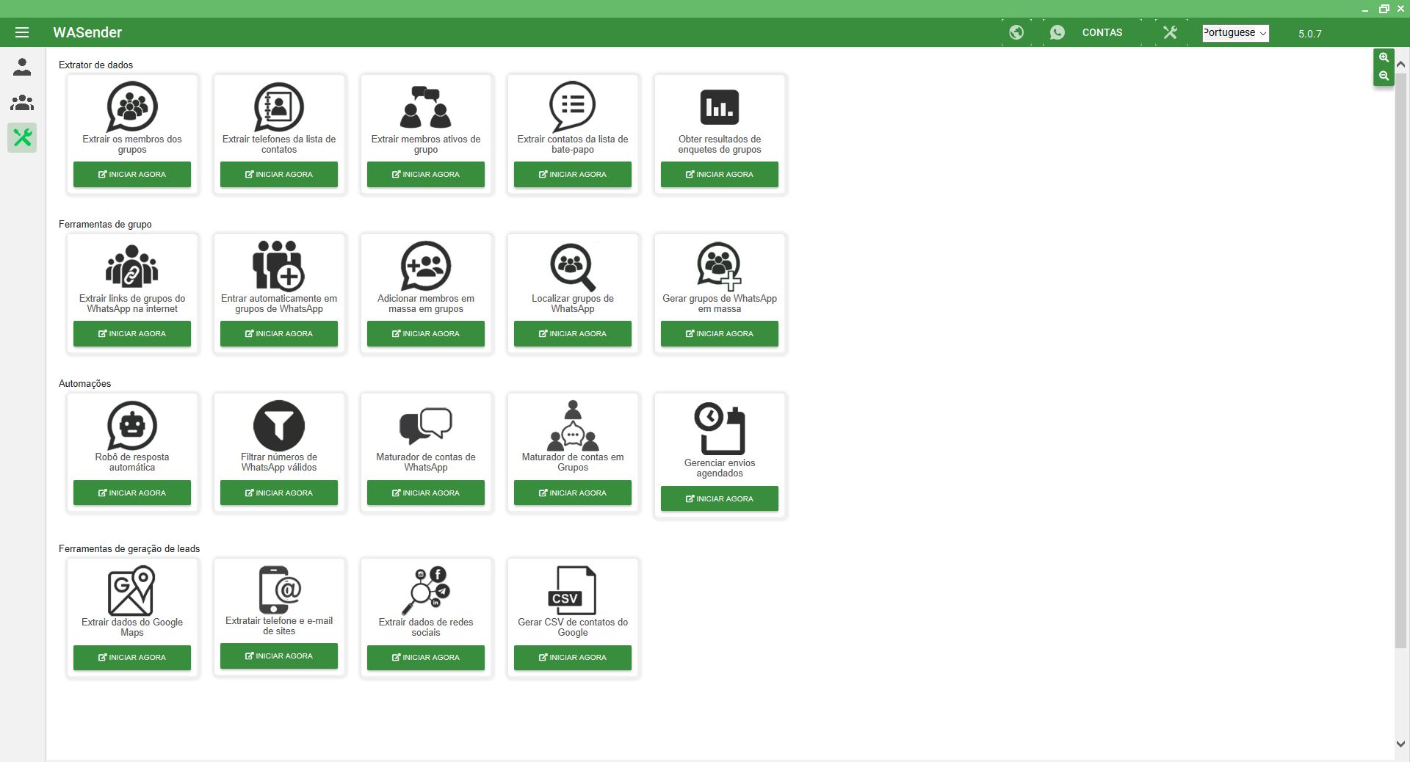This screenshot has width=1410, height=762.
Task: Click the filter funnel icon
Action: (279, 425)
